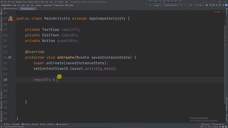Open the Refactor menu
Viewport: 228px width, 128px height.
tap(37, 2)
